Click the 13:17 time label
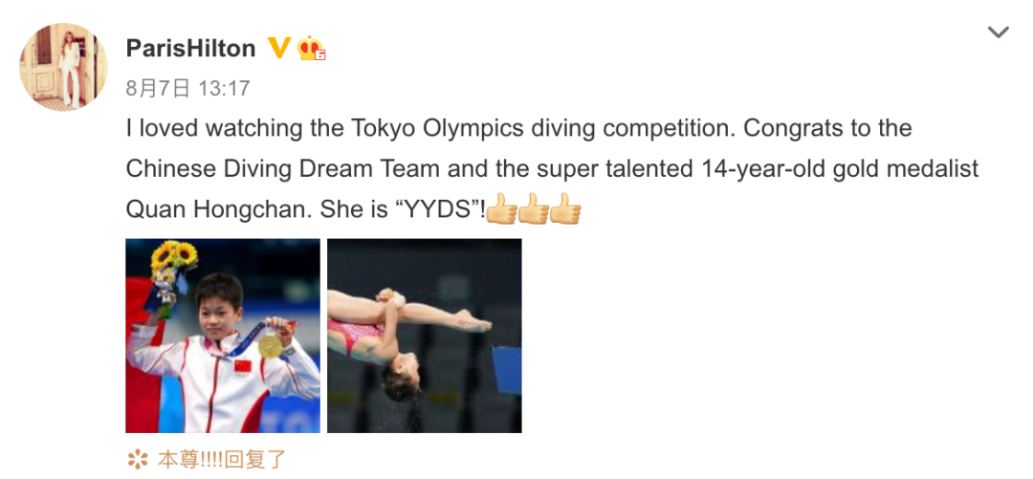 point(224,88)
